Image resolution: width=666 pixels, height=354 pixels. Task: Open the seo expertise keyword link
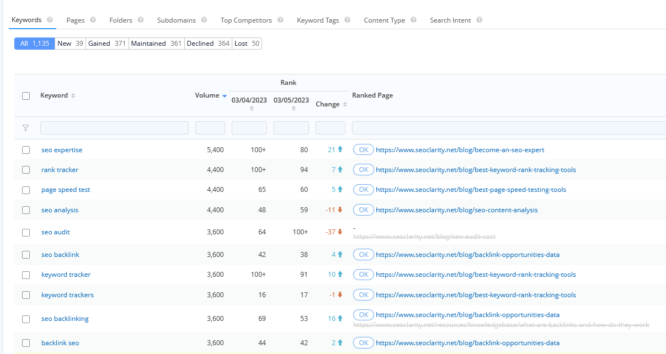pyautogui.click(x=62, y=150)
